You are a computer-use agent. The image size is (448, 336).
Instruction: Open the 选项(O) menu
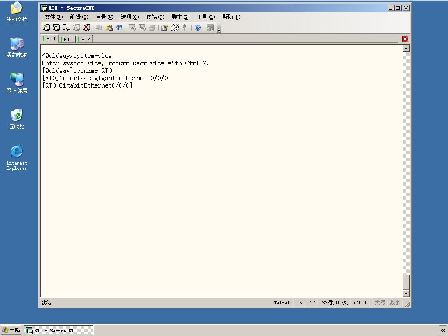click(129, 17)
